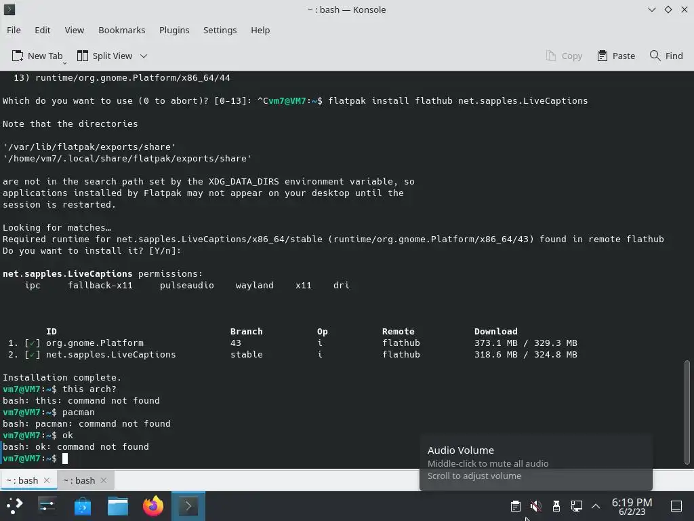Open the Help menu

pyautogui.click(x=260, y=30)
